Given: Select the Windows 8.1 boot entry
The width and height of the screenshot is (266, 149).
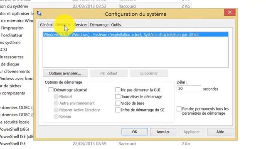Looking at the screenshot, I should click(x=135, y=35).
